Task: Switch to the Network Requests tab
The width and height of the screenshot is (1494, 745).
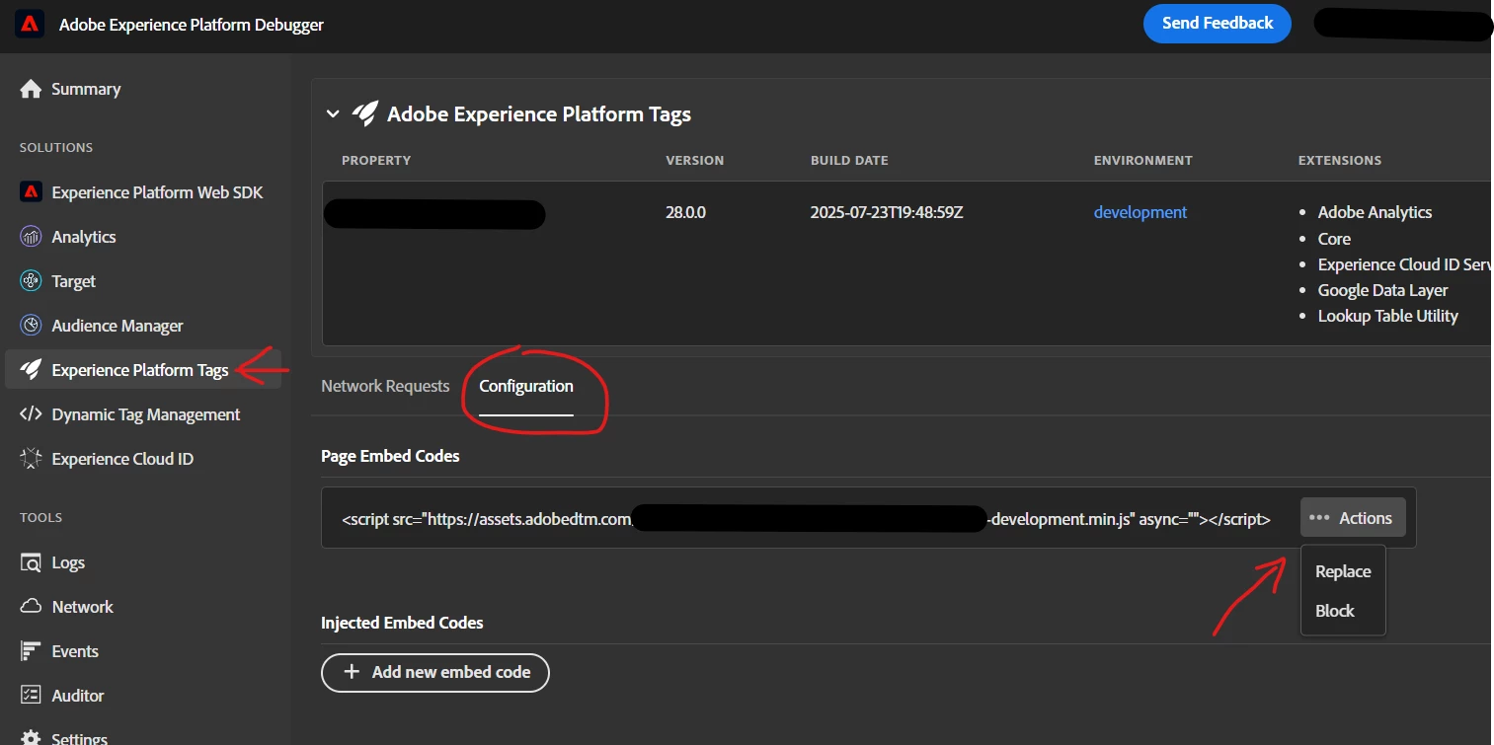Action: point(385,386)
